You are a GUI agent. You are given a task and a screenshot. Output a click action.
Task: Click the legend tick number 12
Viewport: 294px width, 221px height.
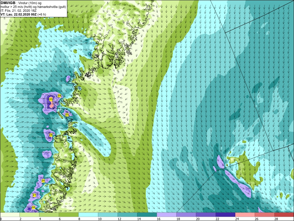click(x=119, y=219)
